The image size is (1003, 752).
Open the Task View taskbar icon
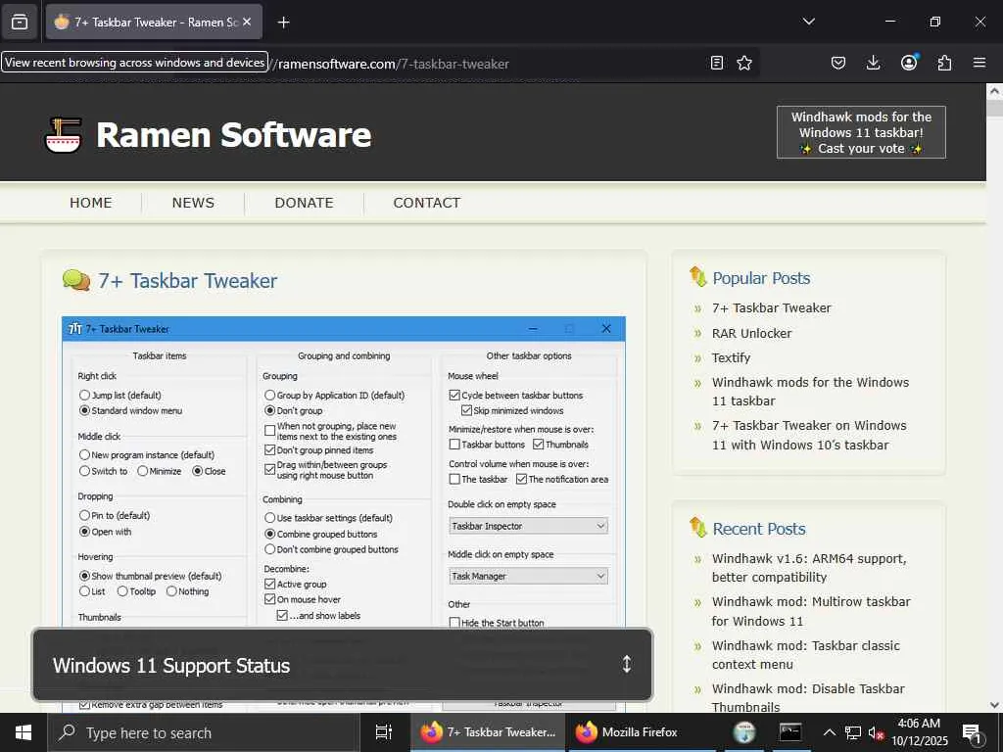(x=384, y=732)
